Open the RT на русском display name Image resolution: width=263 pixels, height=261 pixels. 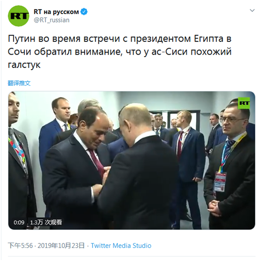pyautogui.click(x=56, y=12)
